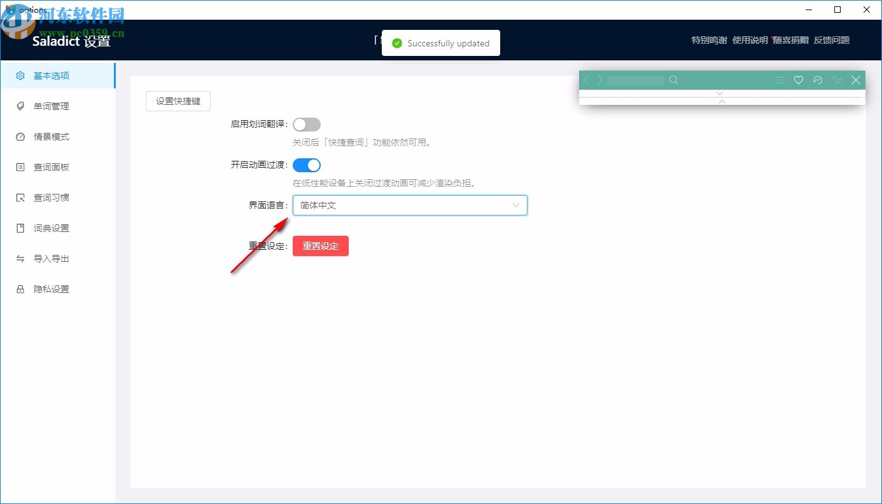Open the hamburger menu in dictionary panel

(x=780, y=80)
